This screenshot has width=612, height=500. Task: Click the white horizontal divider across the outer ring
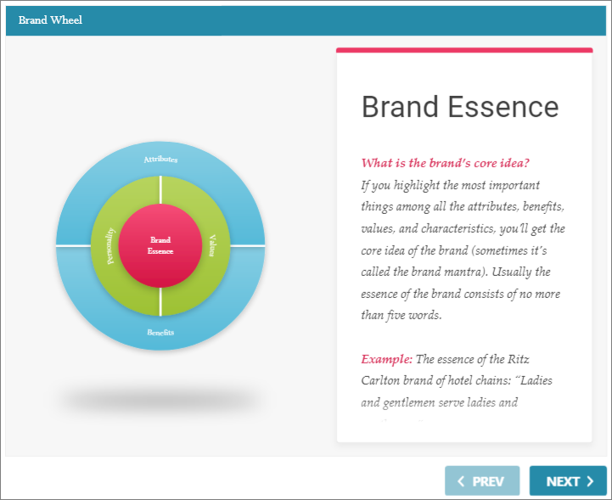73,245
